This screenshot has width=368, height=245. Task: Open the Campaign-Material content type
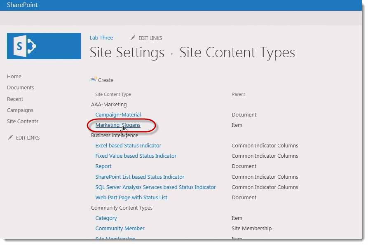coord(118,114)
